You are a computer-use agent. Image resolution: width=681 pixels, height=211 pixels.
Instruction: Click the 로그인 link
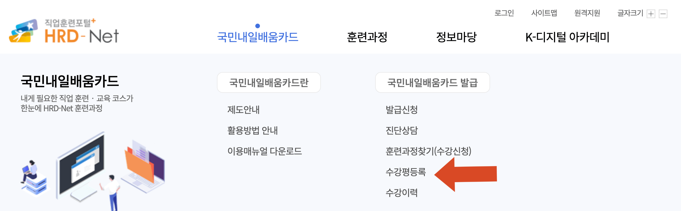coord(504,13)
